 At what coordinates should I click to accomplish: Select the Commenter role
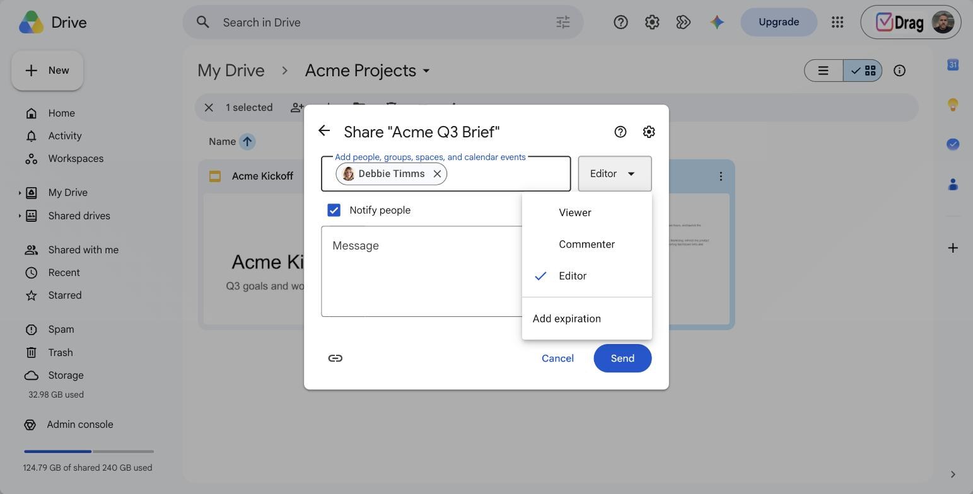(x=587, y=244)
